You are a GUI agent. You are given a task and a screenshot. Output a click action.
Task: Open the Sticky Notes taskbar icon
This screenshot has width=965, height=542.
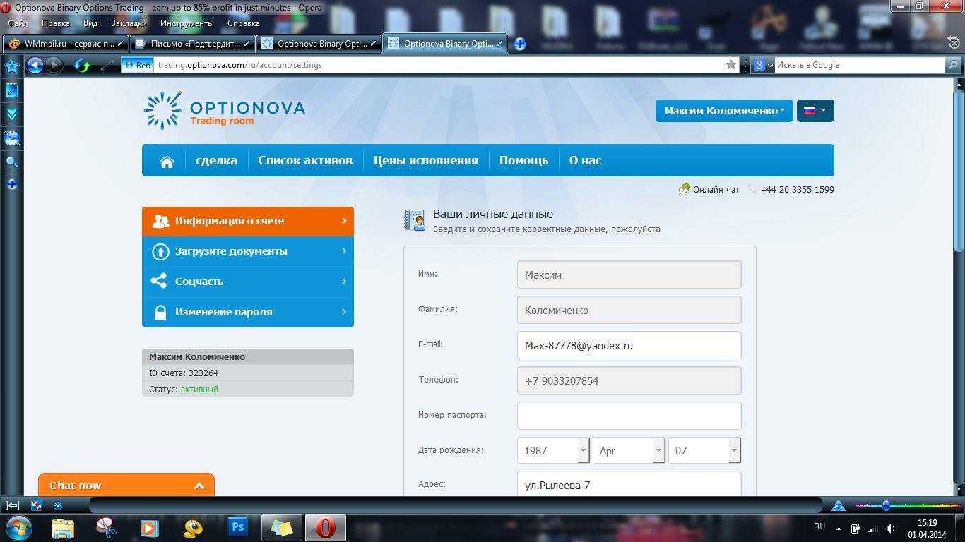tap(281, 527)
